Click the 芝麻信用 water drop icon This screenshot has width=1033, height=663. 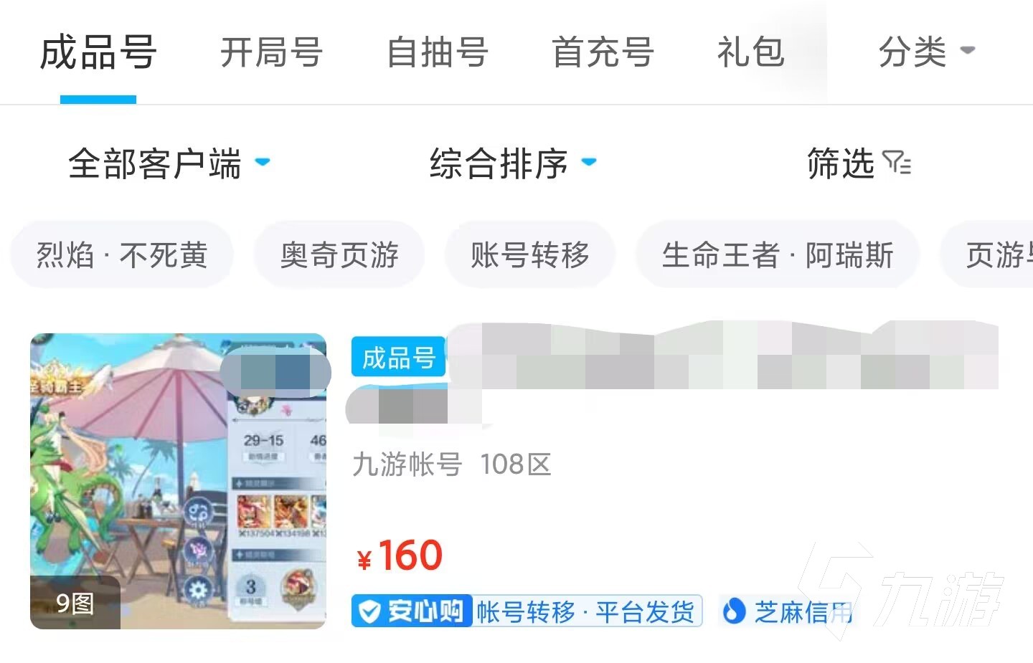coord(734,611)
